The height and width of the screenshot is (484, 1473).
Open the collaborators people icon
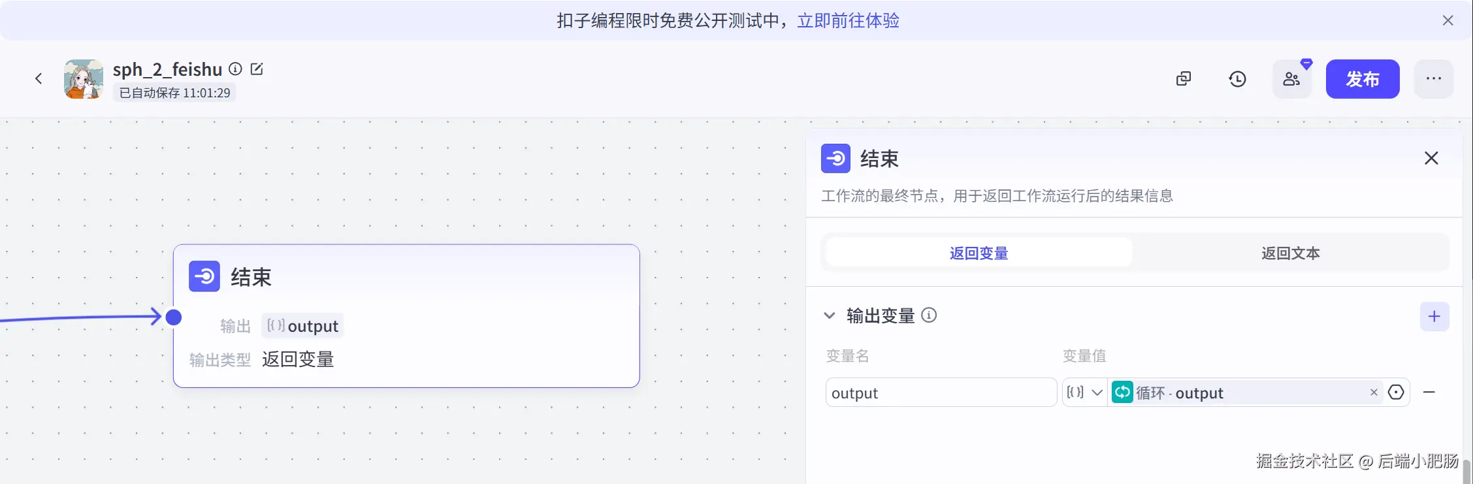[x=1291, y=79]
